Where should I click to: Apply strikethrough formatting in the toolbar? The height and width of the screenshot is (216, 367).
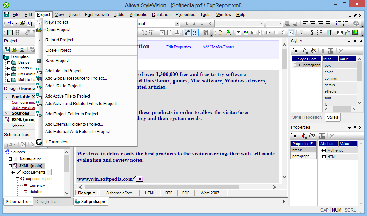pyautogui.click(x=209, y=23)
